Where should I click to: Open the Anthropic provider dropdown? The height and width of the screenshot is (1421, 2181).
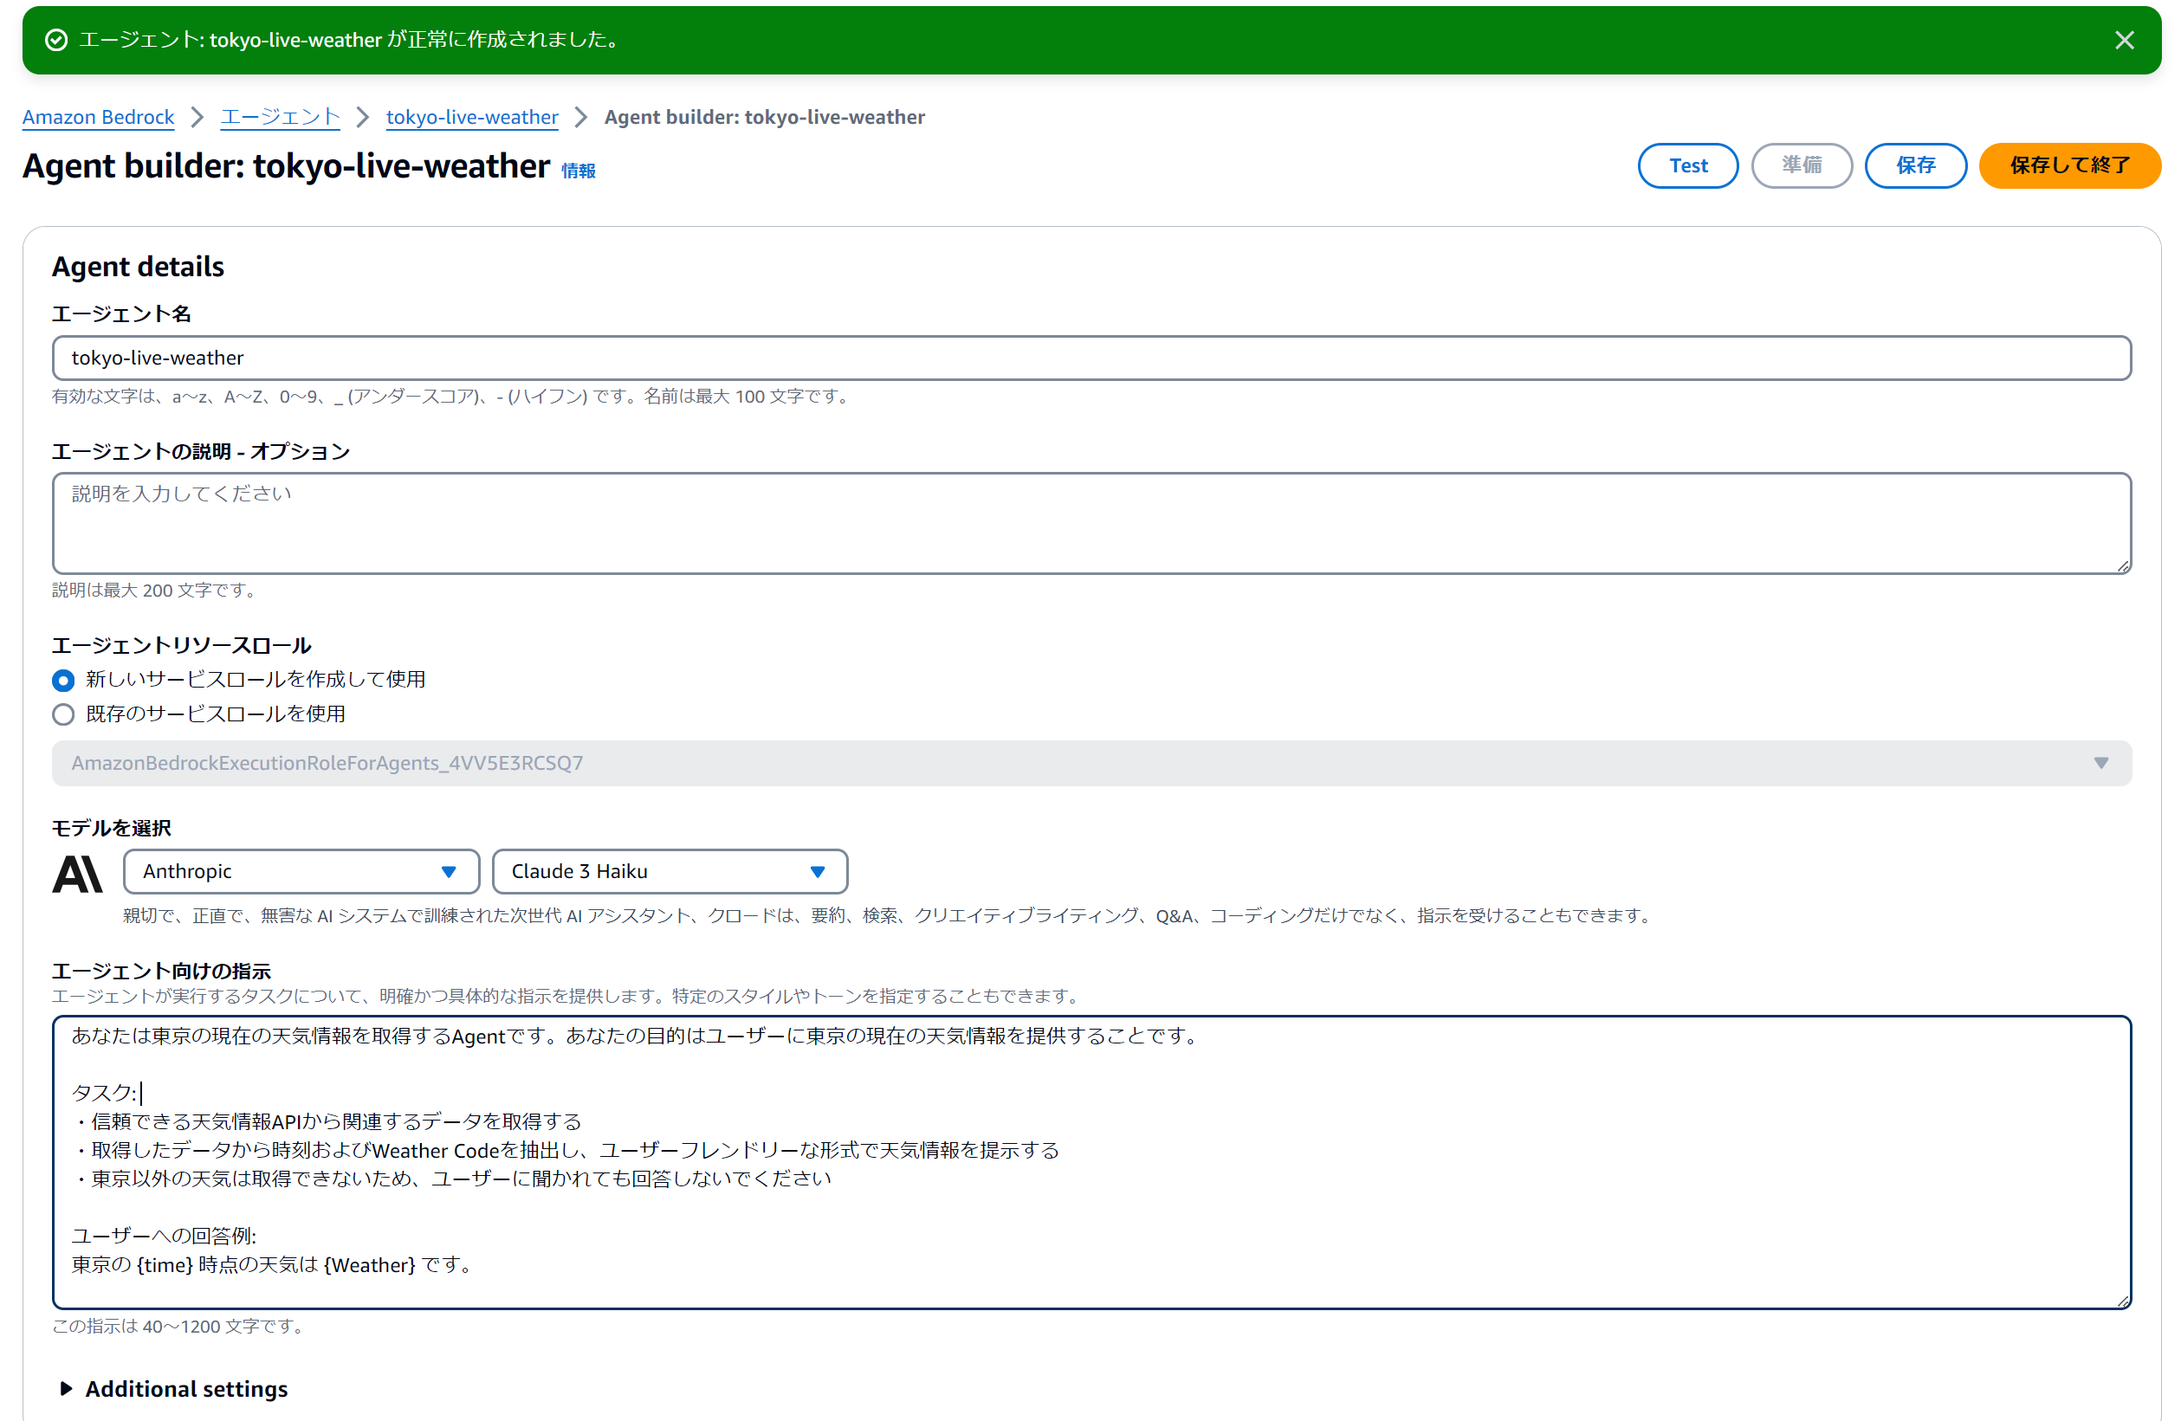pos(301,871)
